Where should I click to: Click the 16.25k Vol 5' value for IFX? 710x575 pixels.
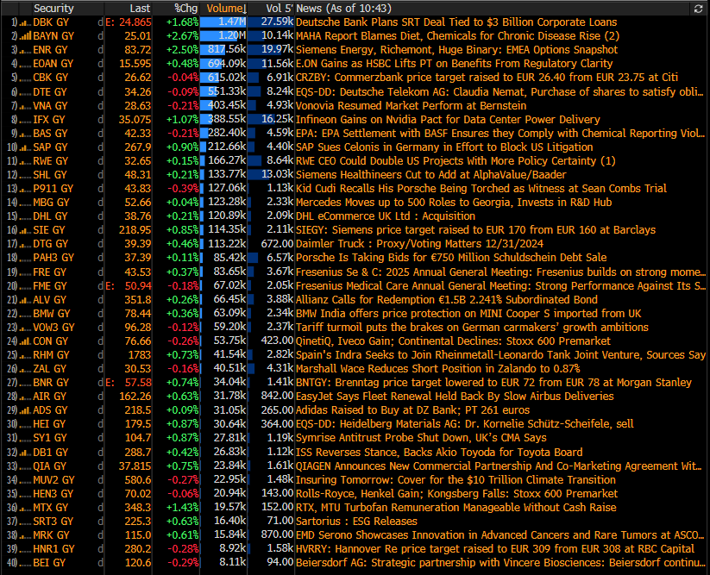pyautogui.click(x=277, y=120)
